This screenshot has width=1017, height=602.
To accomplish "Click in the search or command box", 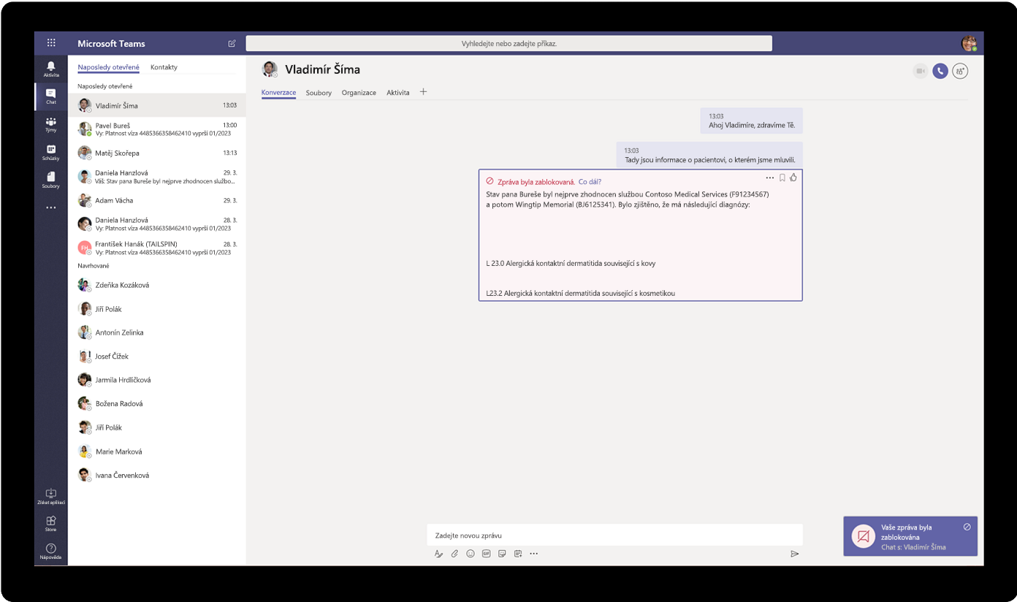I will (508, 44).
